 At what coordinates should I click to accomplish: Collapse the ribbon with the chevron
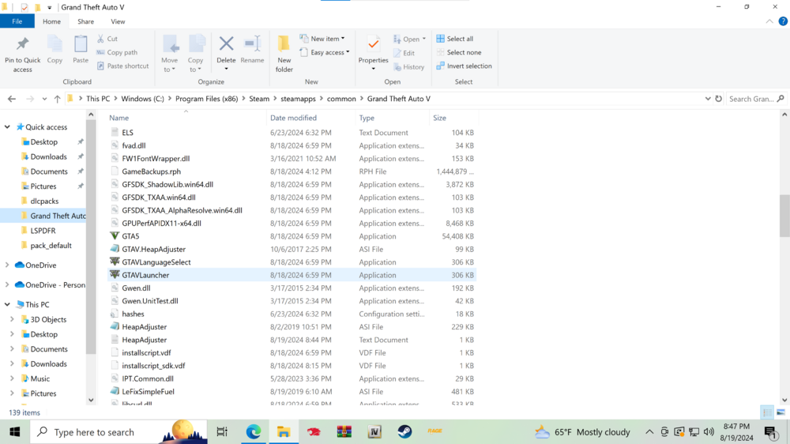[x=769, y=21]
